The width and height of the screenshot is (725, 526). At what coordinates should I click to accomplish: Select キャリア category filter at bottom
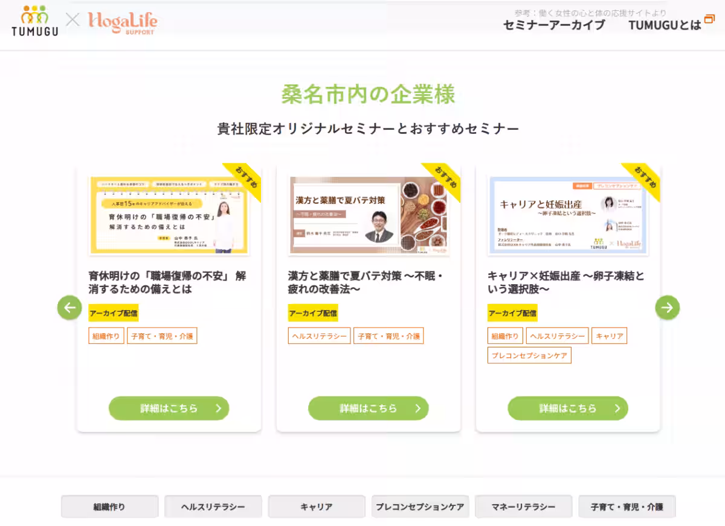[x=317, y=507]
